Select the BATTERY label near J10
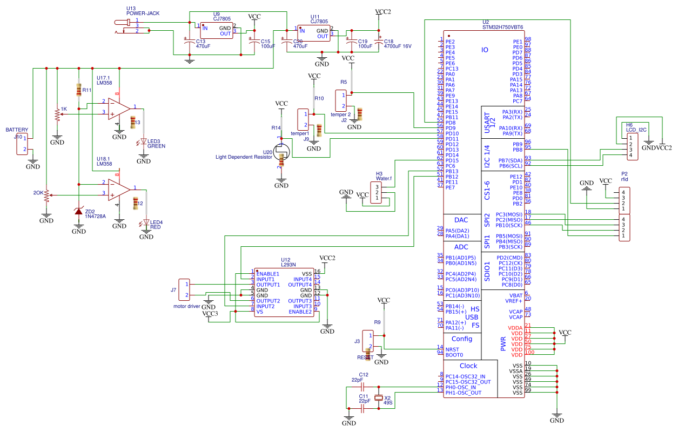The height and width of the screenshot is (432, 678). click(x=16, y=130)
